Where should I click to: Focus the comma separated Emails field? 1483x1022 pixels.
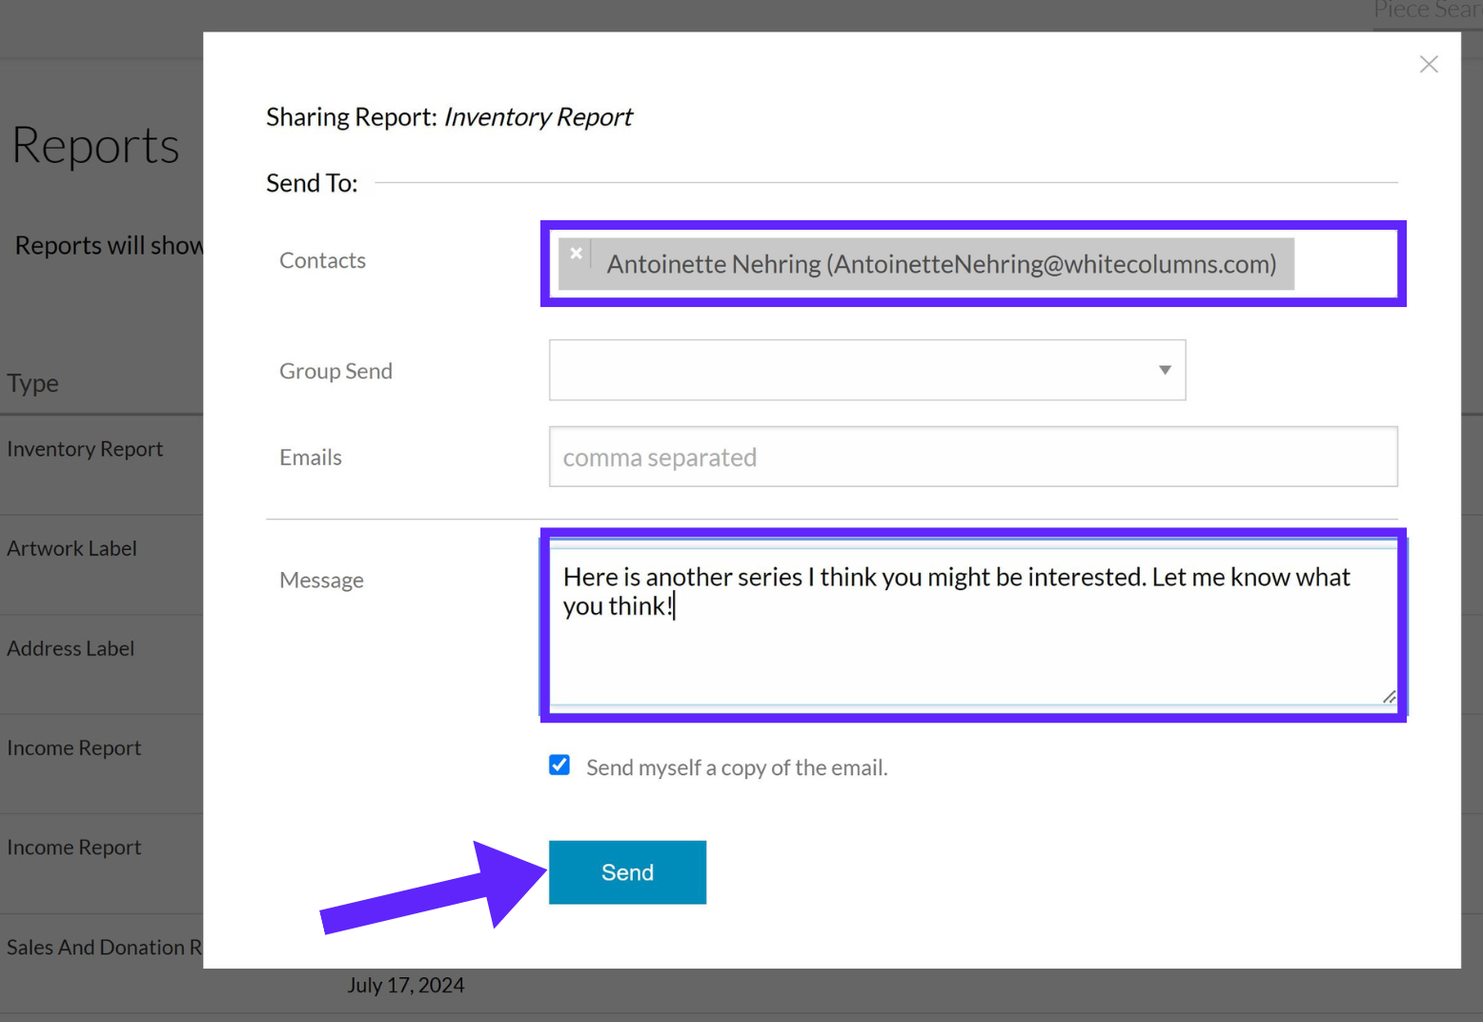[x=973, y=457]
